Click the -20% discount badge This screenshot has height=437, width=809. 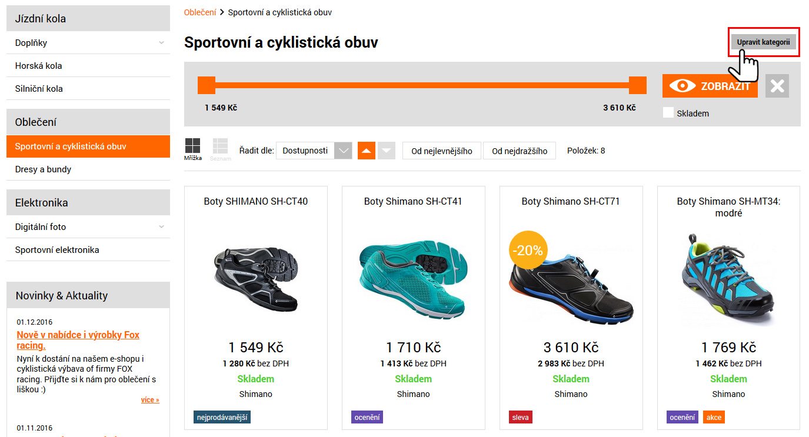[528, 250]
